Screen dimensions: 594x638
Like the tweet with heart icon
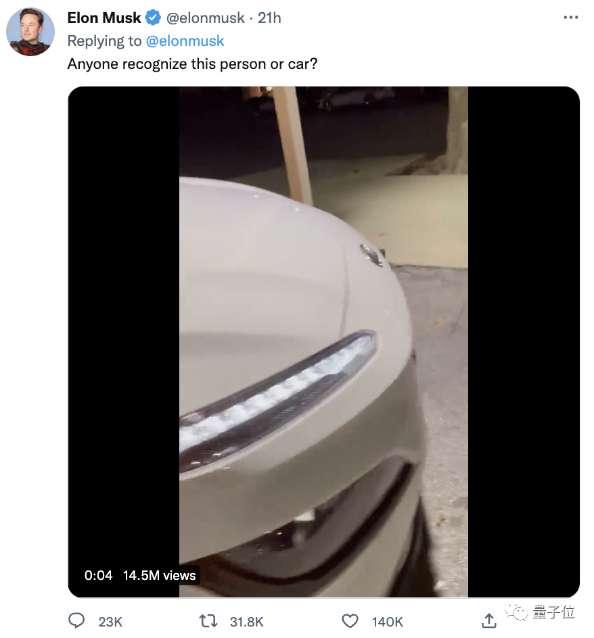click(350, 621)
